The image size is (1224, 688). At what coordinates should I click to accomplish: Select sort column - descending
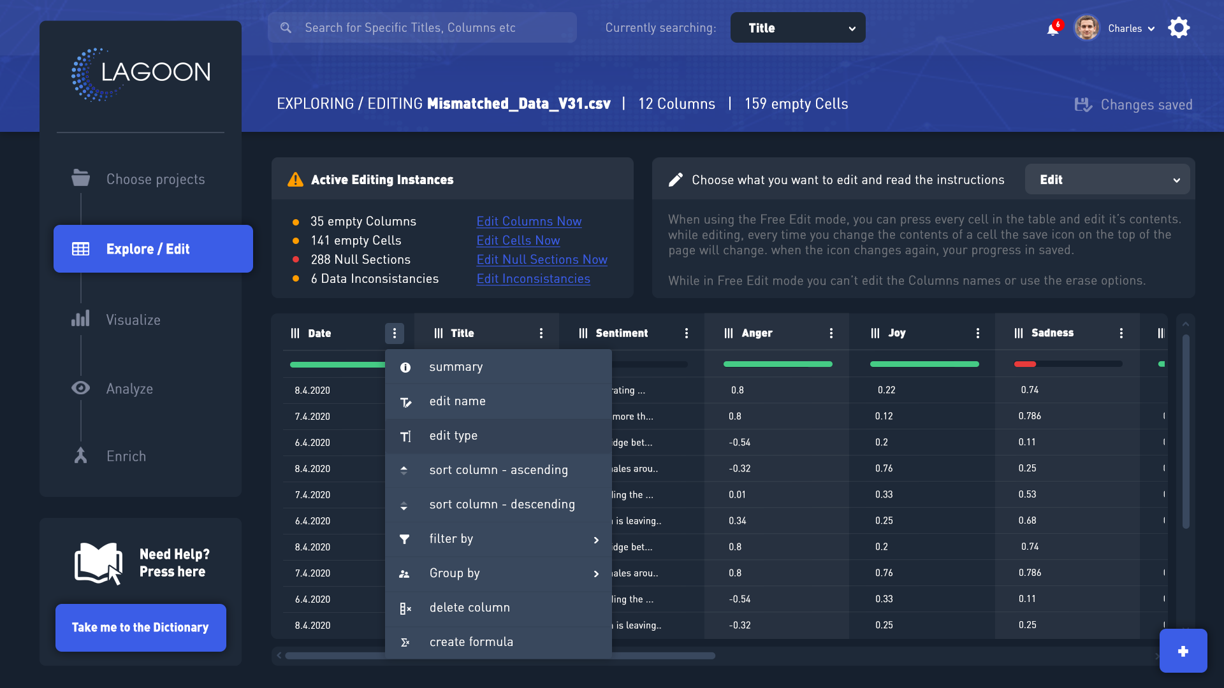tap(499, 505)
